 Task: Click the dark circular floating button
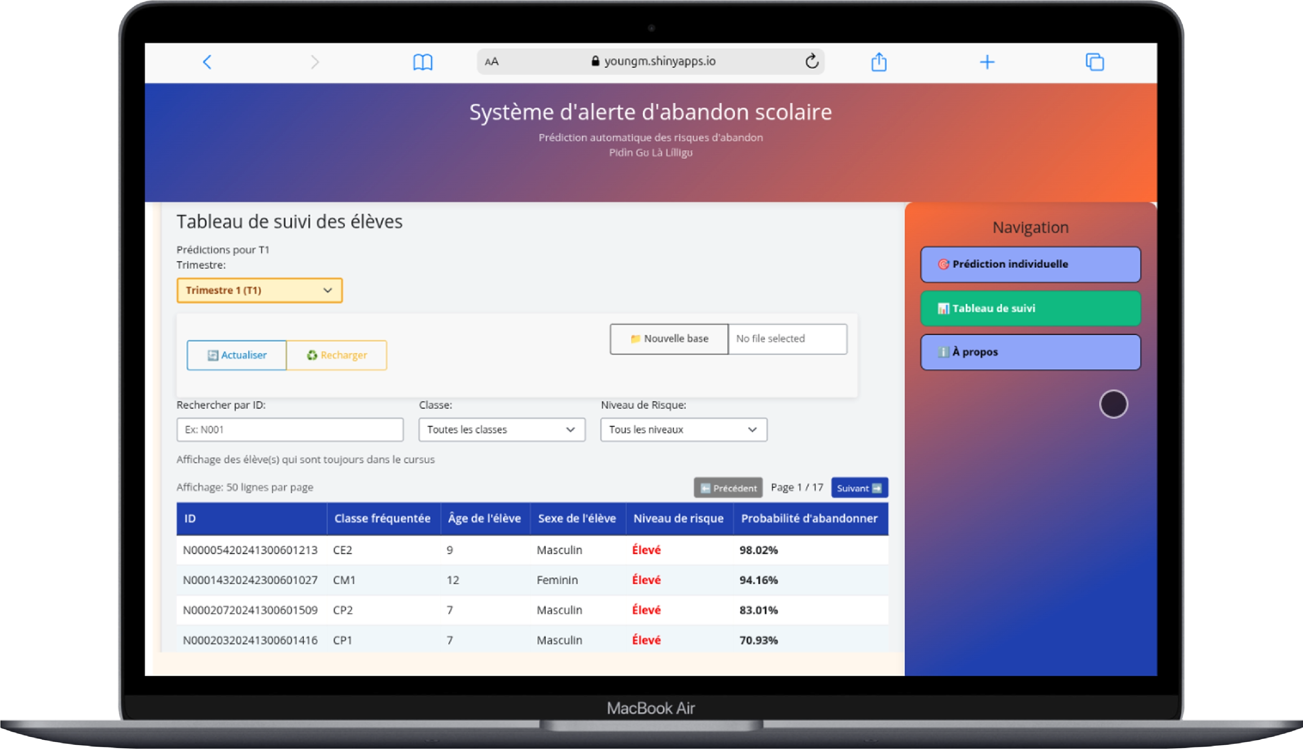pos(1113,404)
